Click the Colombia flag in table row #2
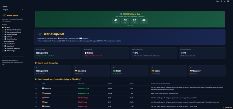The height and width of the screenshot is (109, 233). [x=43, y=93]
